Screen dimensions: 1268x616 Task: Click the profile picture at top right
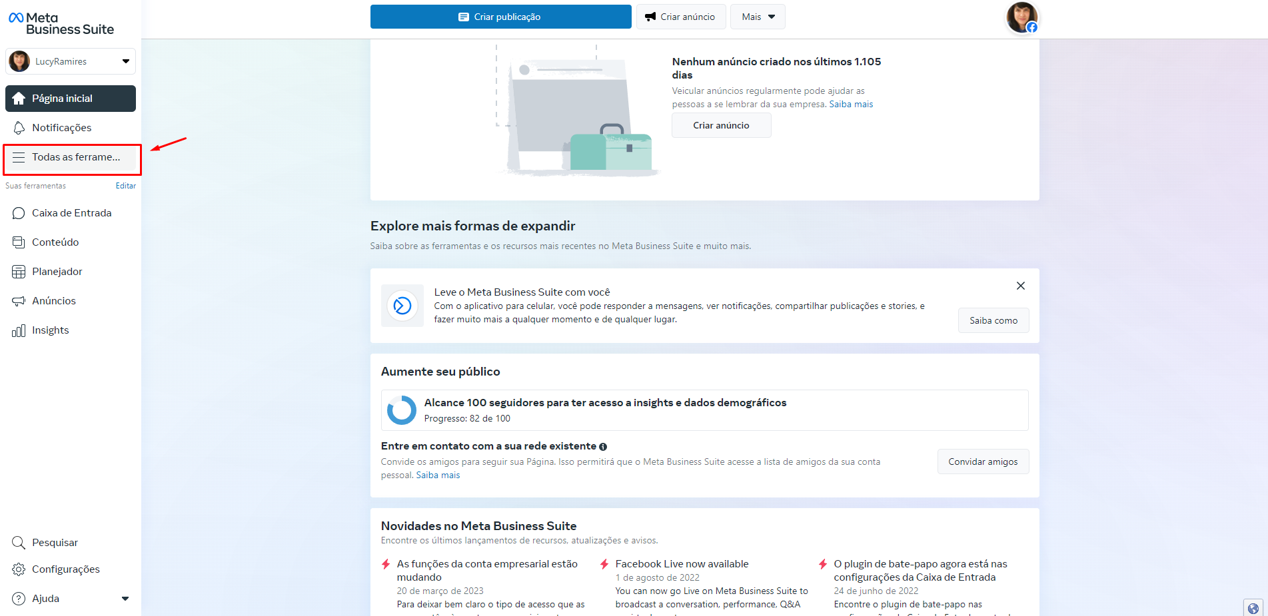point(1021,17)
